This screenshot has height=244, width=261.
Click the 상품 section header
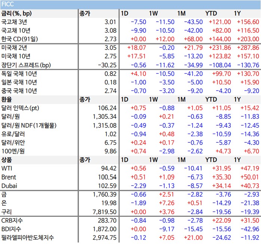[x=7, y=160]
